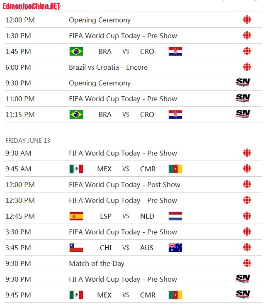Click the FRIDAY JUNE 13 date heading
This screenshot has width=267, height=307.
pyautogui.click(x=28, y=141)
